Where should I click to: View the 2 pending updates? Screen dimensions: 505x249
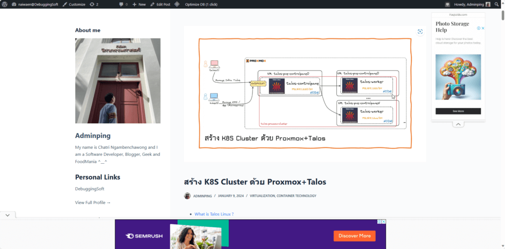(94, 4)
